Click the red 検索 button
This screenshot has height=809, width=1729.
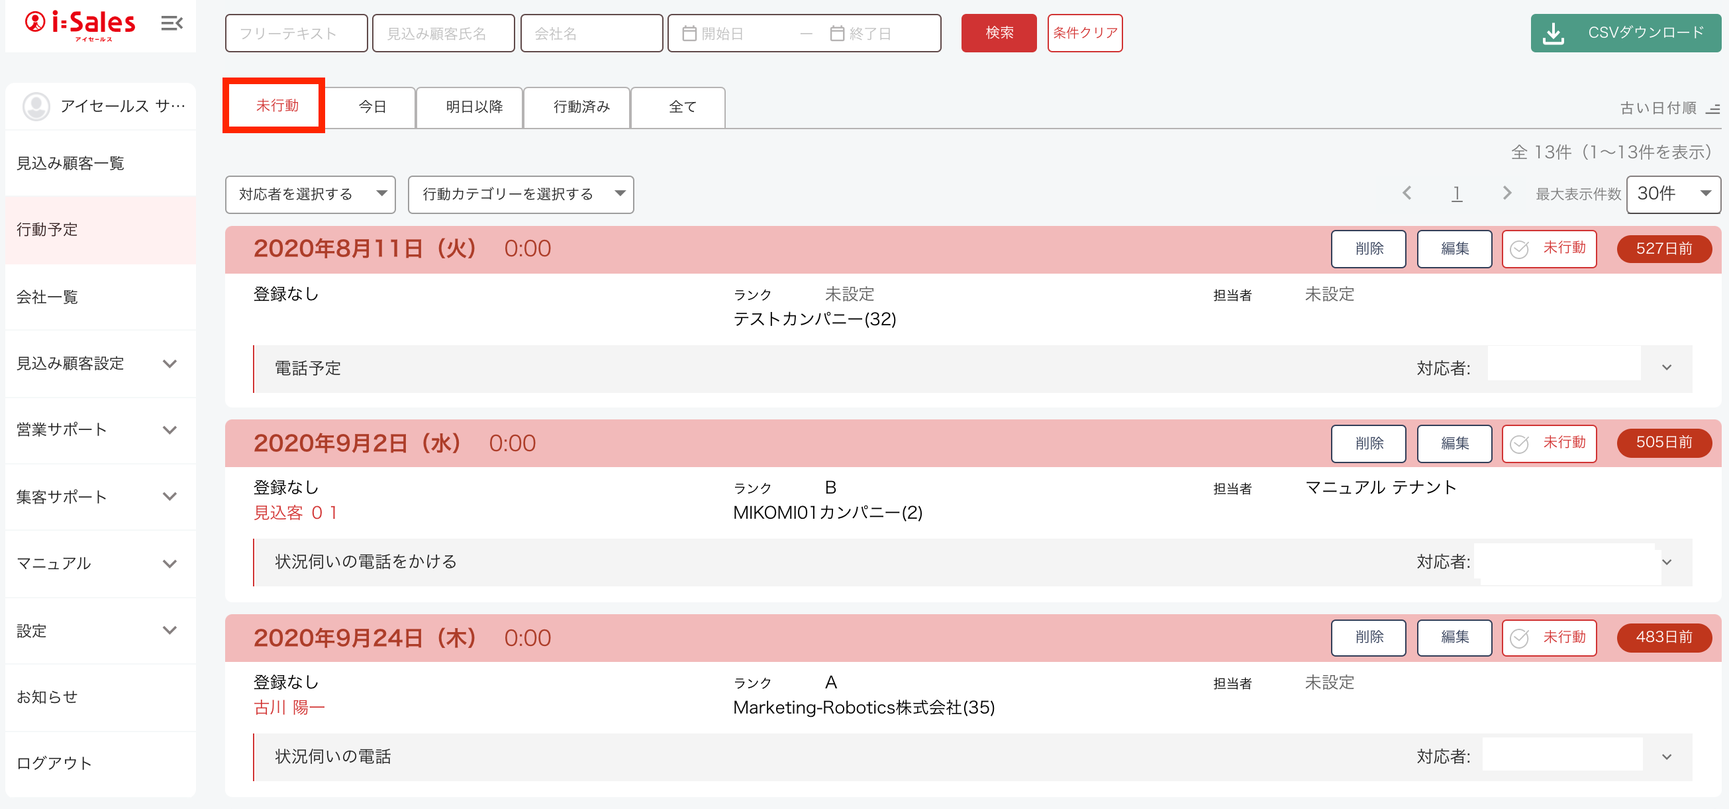(999, 33)
